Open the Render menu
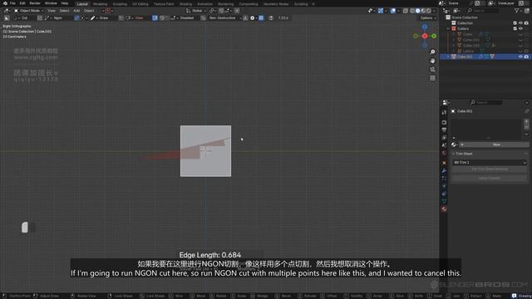This screenshot has width=532, height=299. [x=35, y=3]
